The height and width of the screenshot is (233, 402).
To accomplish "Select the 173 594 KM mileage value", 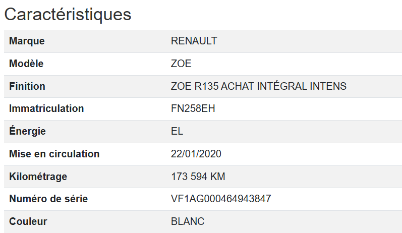I will [198, 177].
